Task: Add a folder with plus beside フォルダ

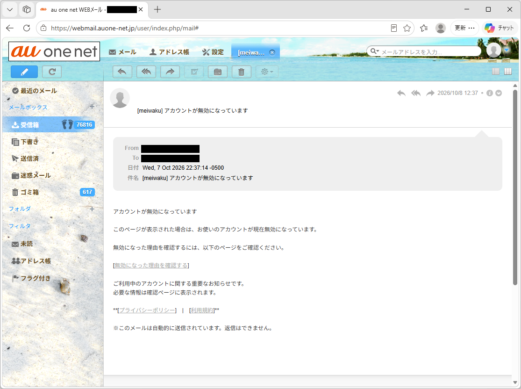Action: pyautogui.click(x=92, y=209)
